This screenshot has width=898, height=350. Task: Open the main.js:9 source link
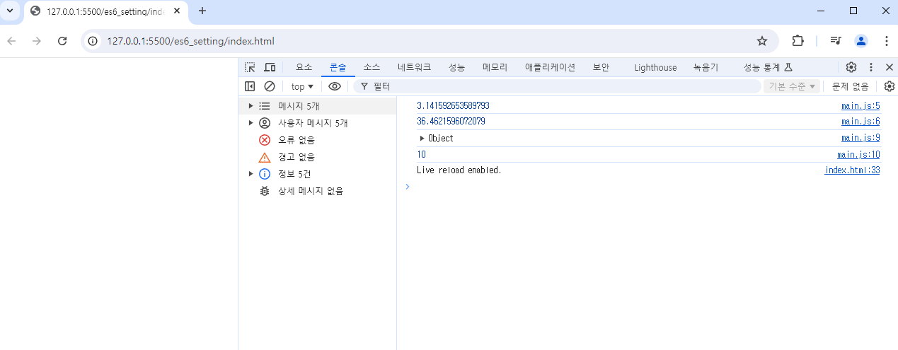(x=860, y=138)
